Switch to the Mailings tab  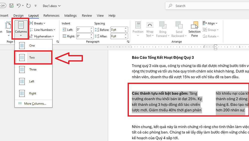coord(70,15)
